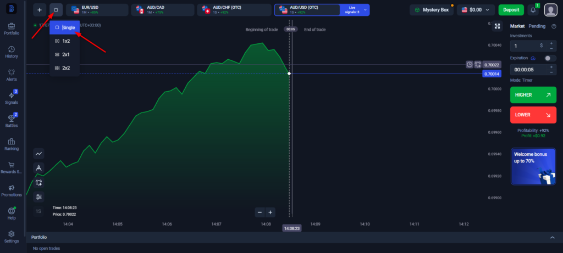563x253 pixels.
Task: Open the notifications bell
Action: tap(533, 10)
